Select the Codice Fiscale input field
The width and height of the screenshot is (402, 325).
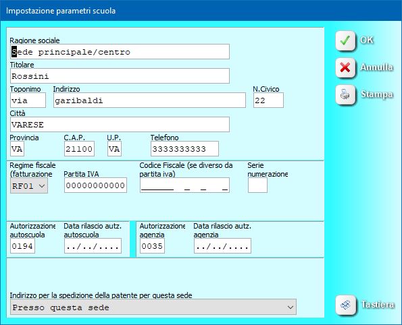pos(184,185)
